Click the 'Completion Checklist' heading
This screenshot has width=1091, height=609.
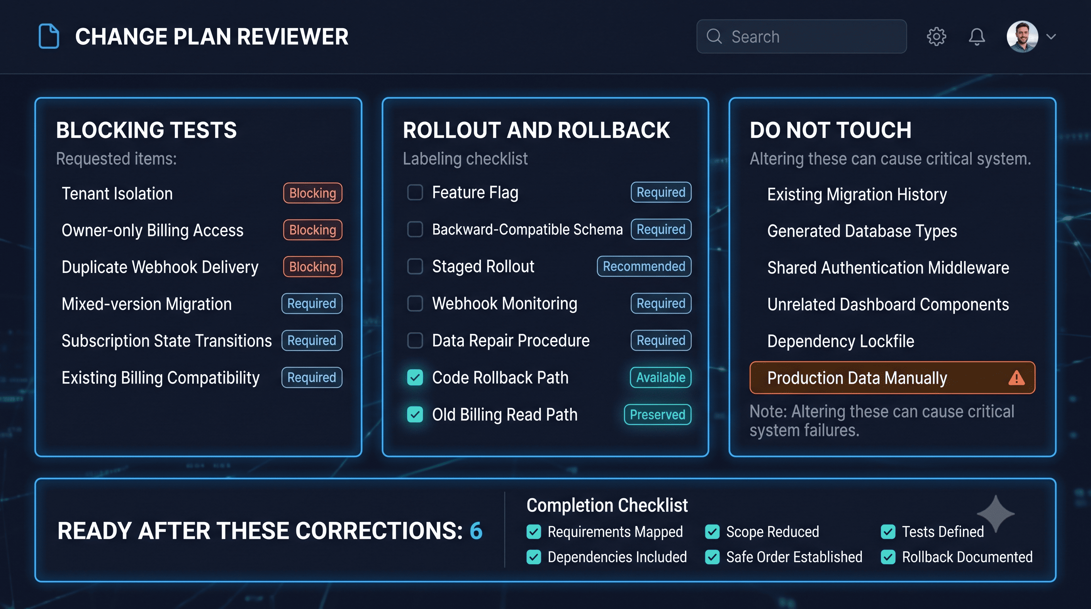[607, 505]
